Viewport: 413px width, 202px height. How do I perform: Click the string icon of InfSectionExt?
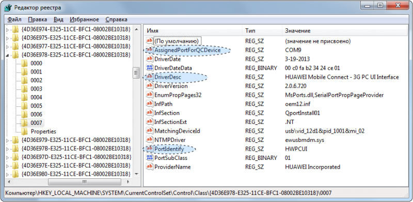(150, 122)
